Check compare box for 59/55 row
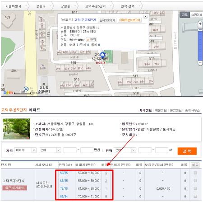 (195, 173)
